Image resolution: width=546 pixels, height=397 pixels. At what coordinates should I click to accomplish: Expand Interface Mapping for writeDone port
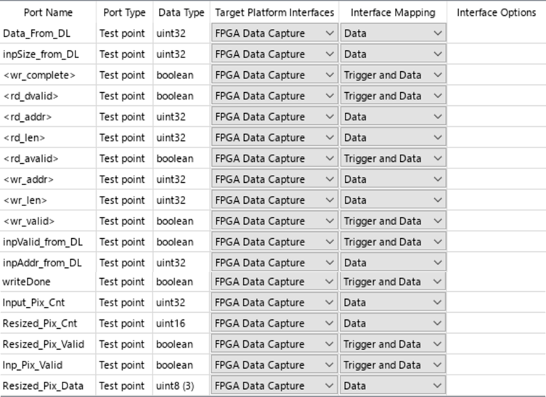coord(392,282)
